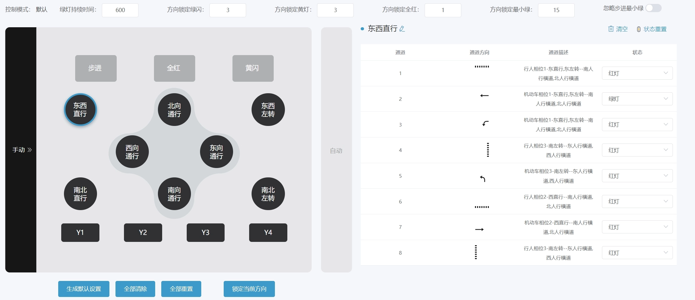Click the 清空 trash icon

coord(611,29)
